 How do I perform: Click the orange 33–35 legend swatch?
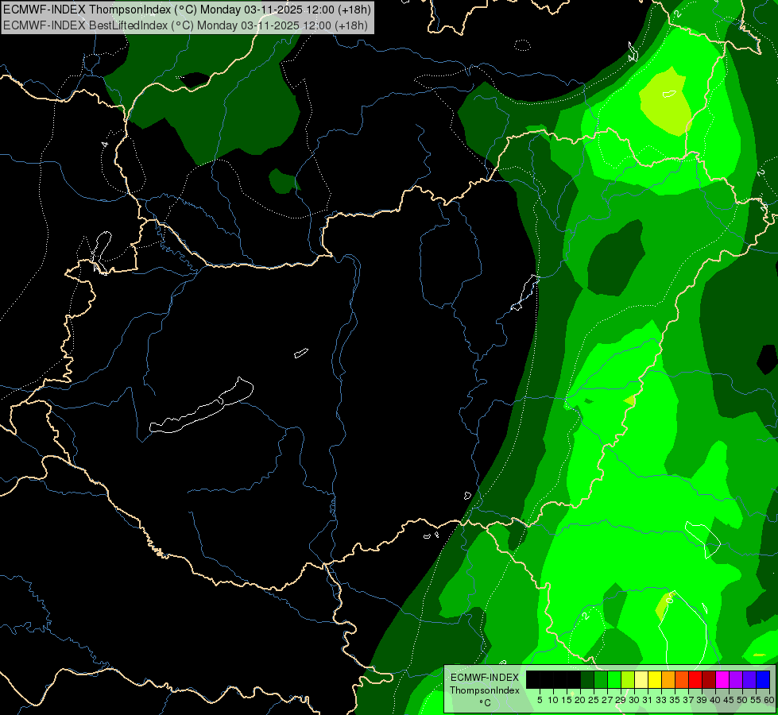(668, 679)
